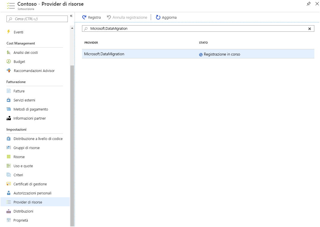The image size is (320, 227).
Task: Open Analisi dei costi menu item
Action: (26, 52)
